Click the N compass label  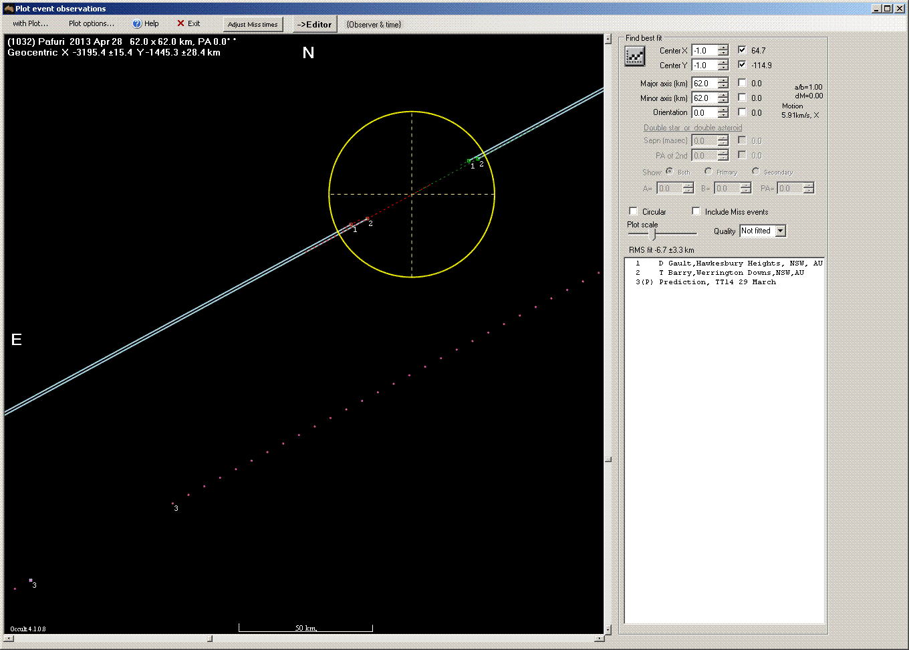tap(308, 53)
